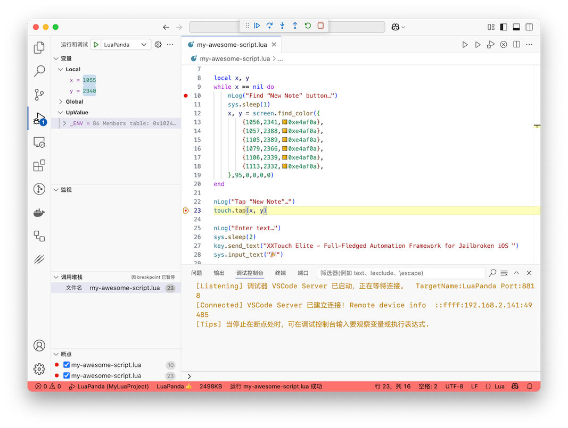Switch to the 终端 panel tab

click(x=281, y=273)
